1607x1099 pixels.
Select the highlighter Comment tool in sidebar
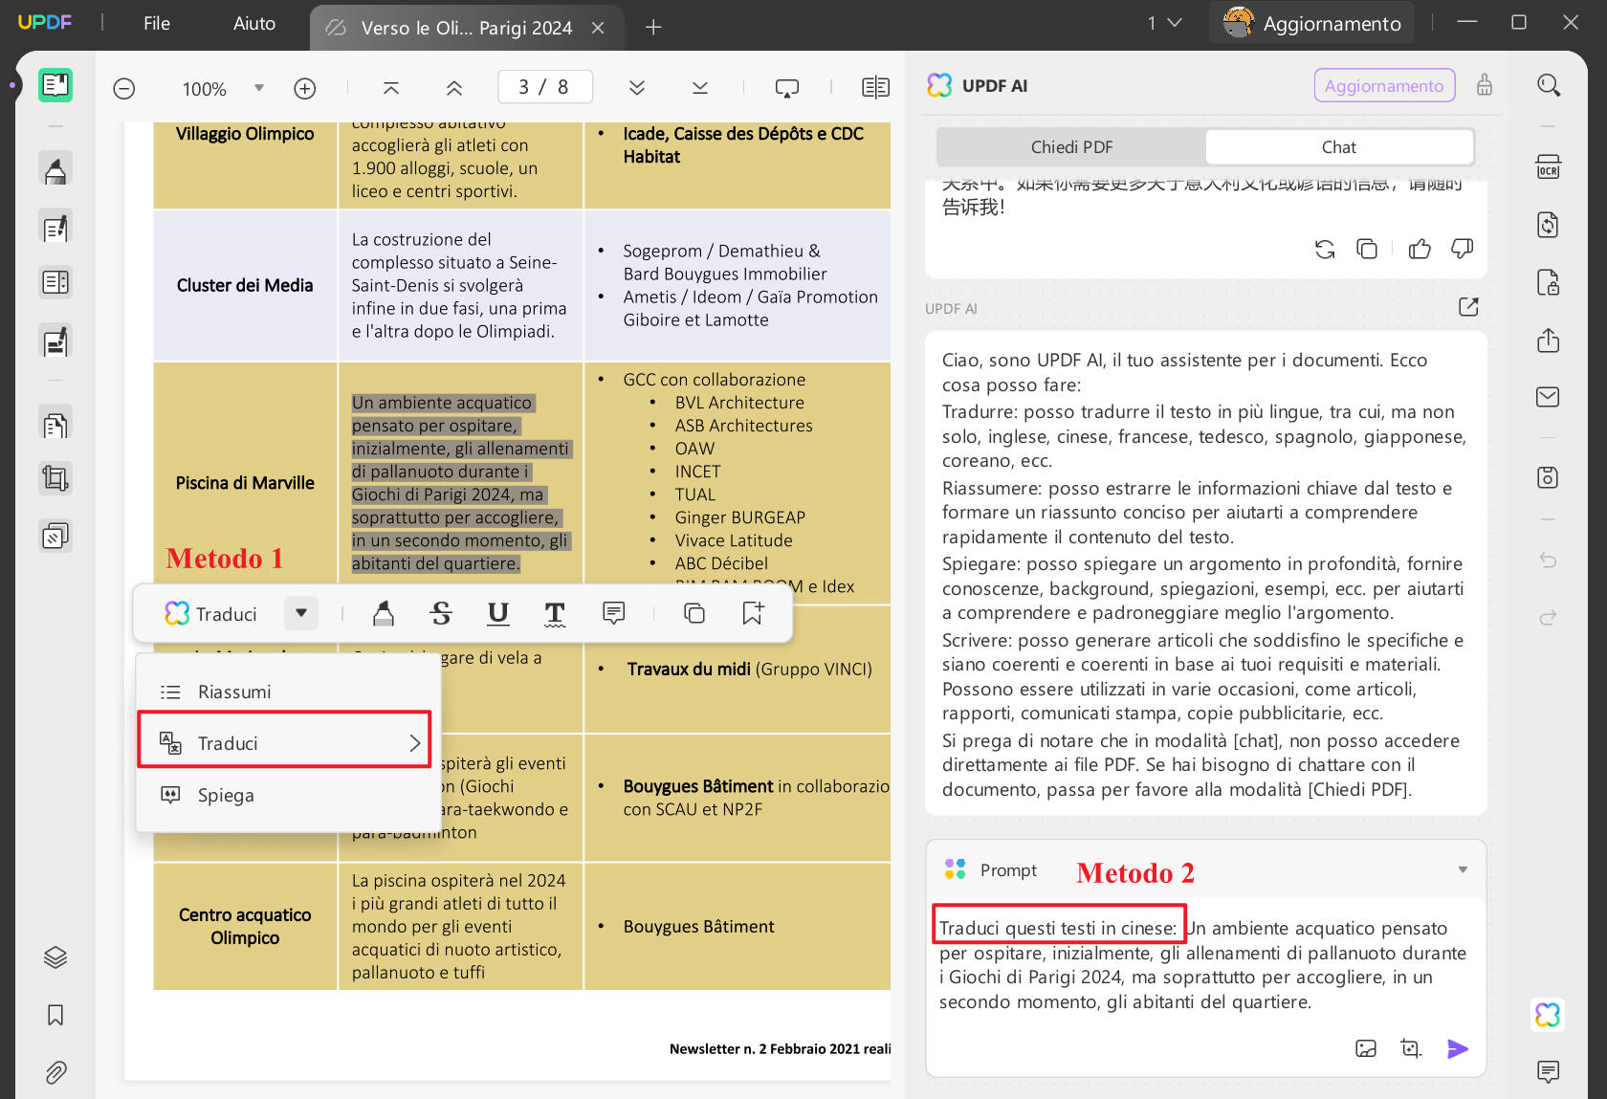pyautogui.click(x=55, y=169)
